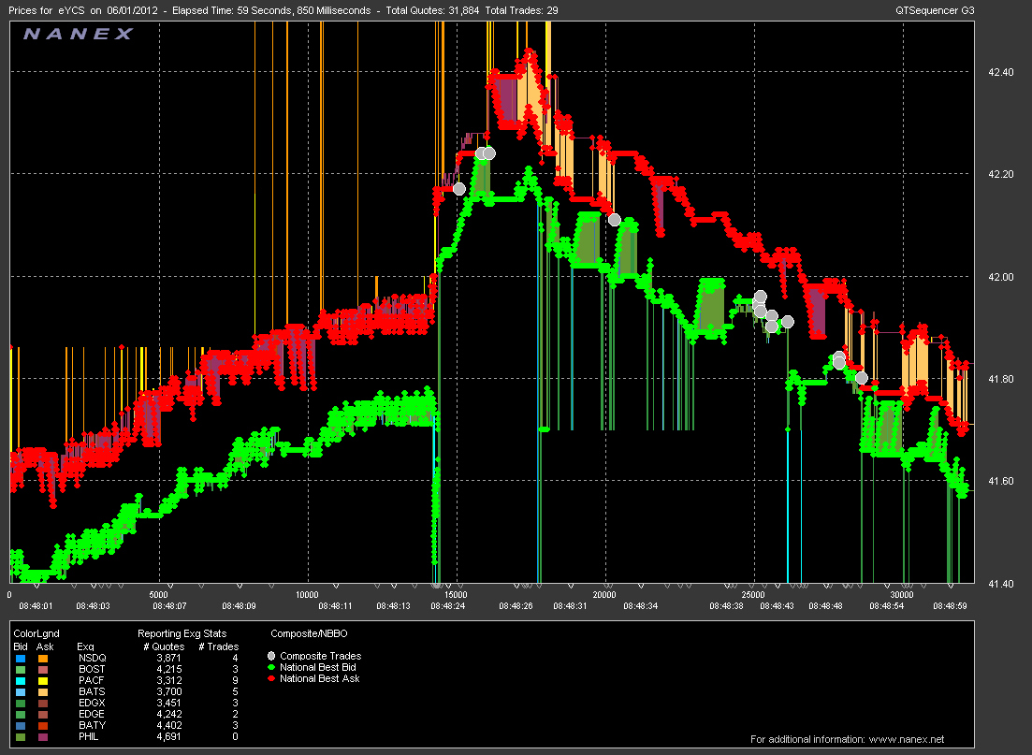
Task: Pick the PHIL bid color swatch
Action: [x=21, y=736]
